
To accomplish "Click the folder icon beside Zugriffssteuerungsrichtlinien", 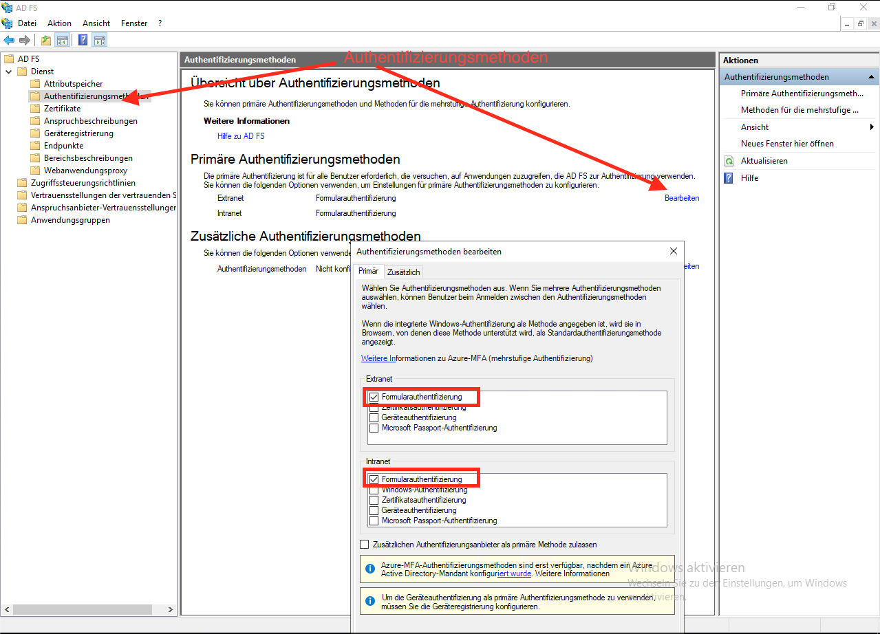I will [x=22, y=183].
